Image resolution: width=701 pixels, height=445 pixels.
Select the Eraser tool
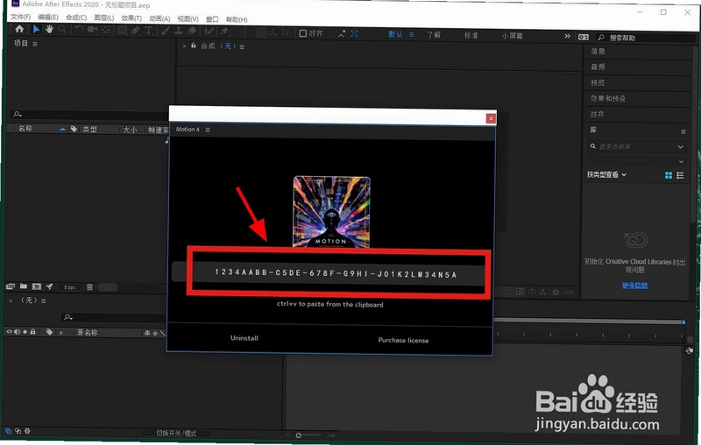[x=192, y=31]
